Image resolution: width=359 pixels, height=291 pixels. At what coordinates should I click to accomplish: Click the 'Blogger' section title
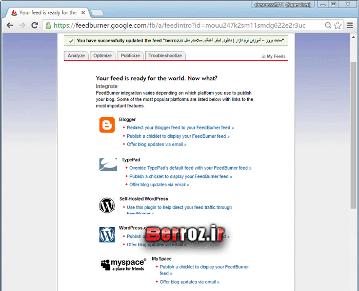click(127, 120)
